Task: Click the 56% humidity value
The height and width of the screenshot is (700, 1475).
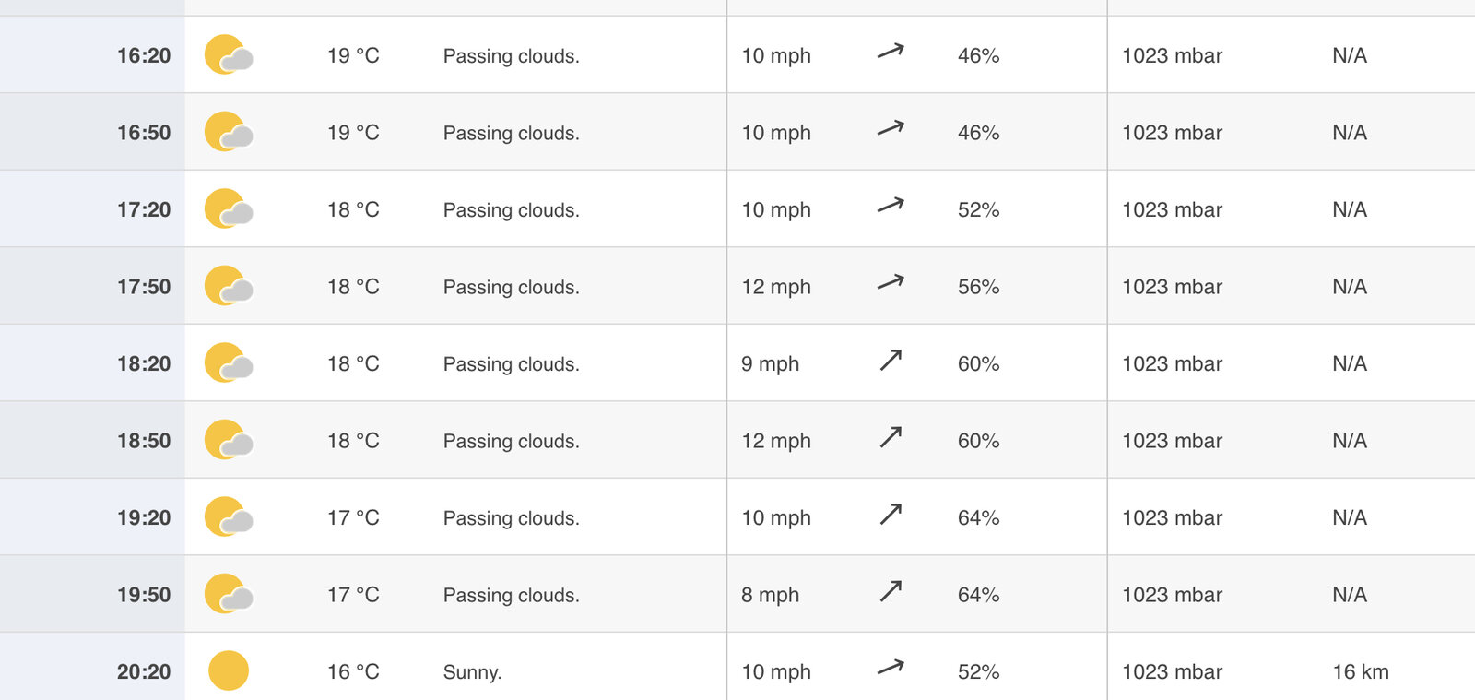Action: (978, 287)
